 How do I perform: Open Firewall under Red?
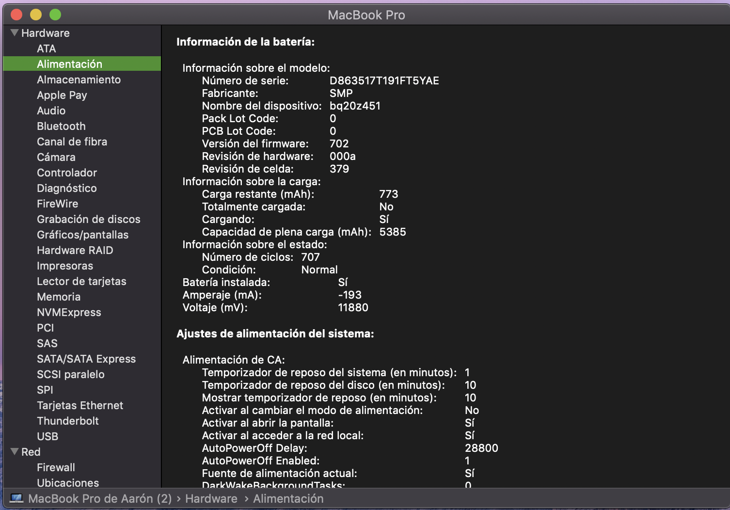pos(56,467)
